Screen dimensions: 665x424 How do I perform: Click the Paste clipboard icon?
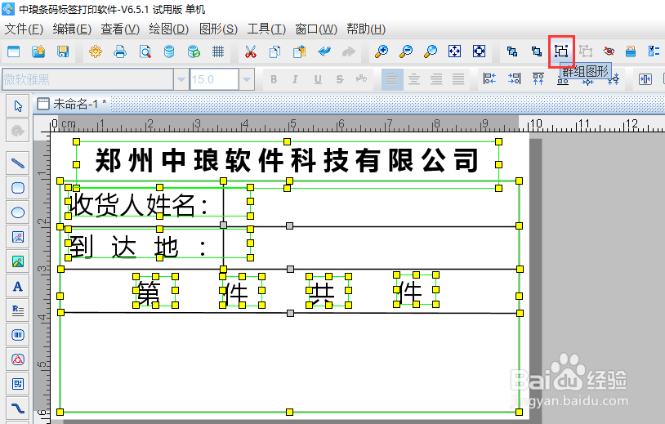[300, 51]
